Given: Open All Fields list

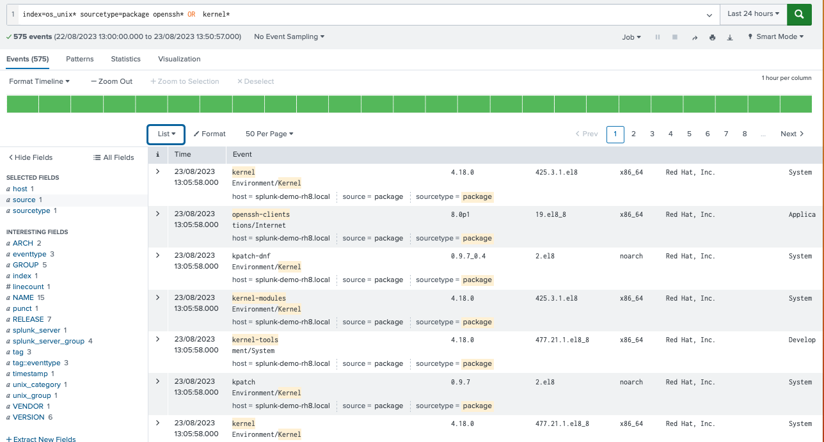Looking at the screenshot, I should 114,157.
